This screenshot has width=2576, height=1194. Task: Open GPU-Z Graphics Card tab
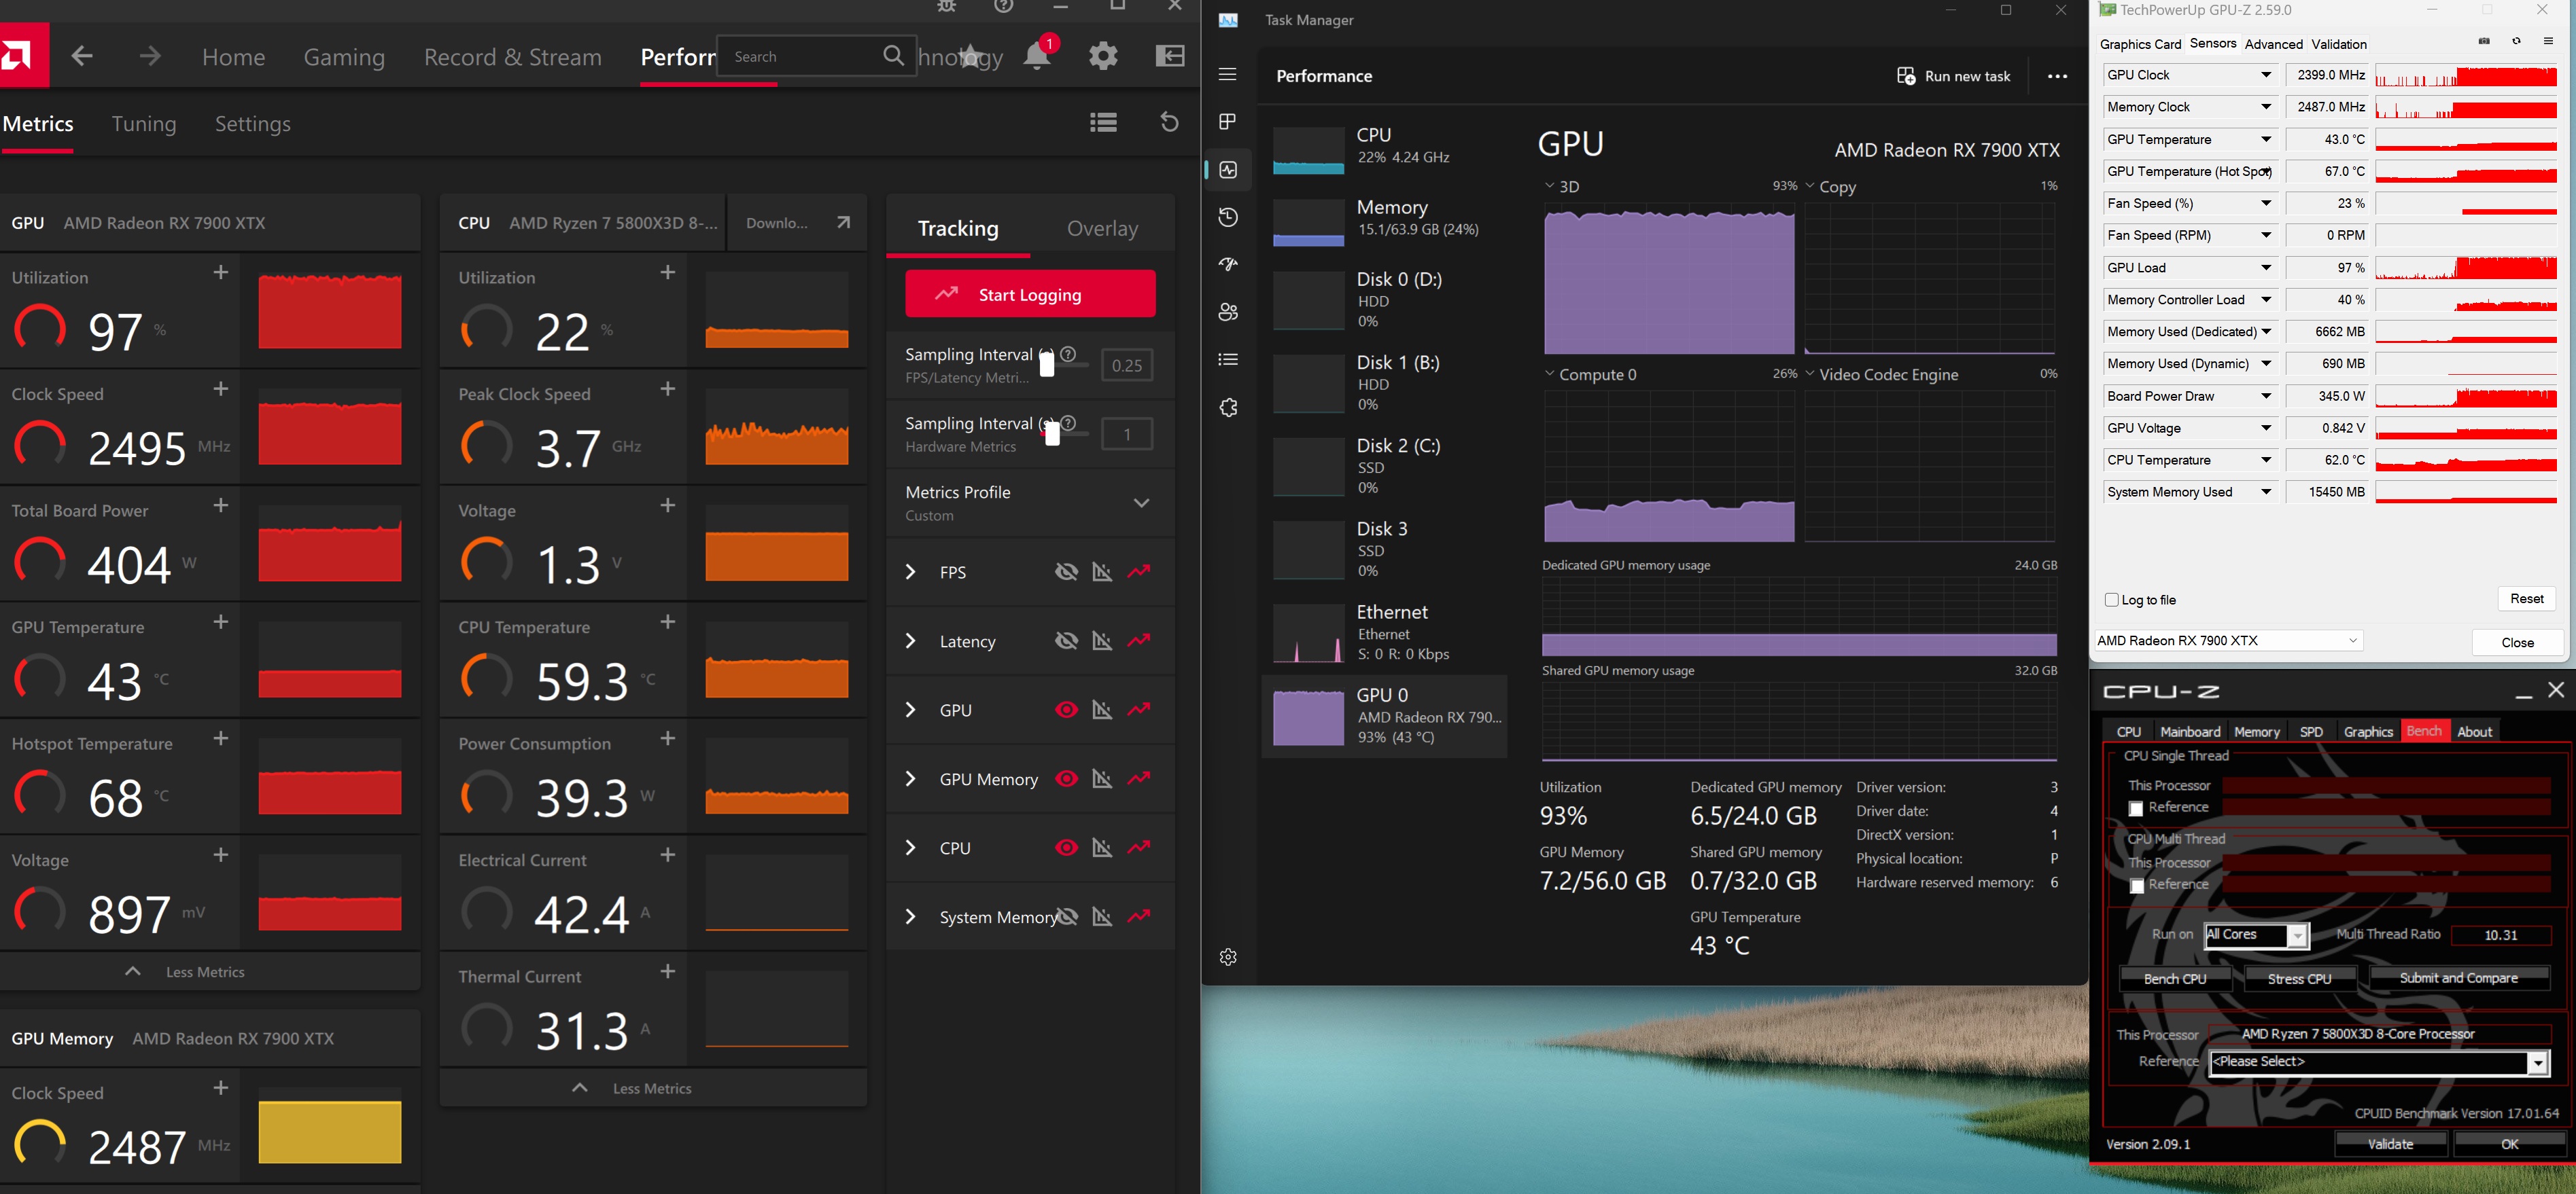pyautogui.click(x=2140, y=44)
